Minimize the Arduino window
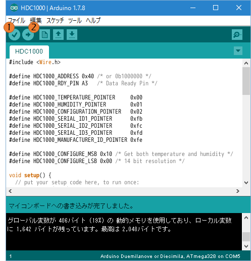Image resolution: width=251 pixels, height=261 pixels. [x=193, y=8]
